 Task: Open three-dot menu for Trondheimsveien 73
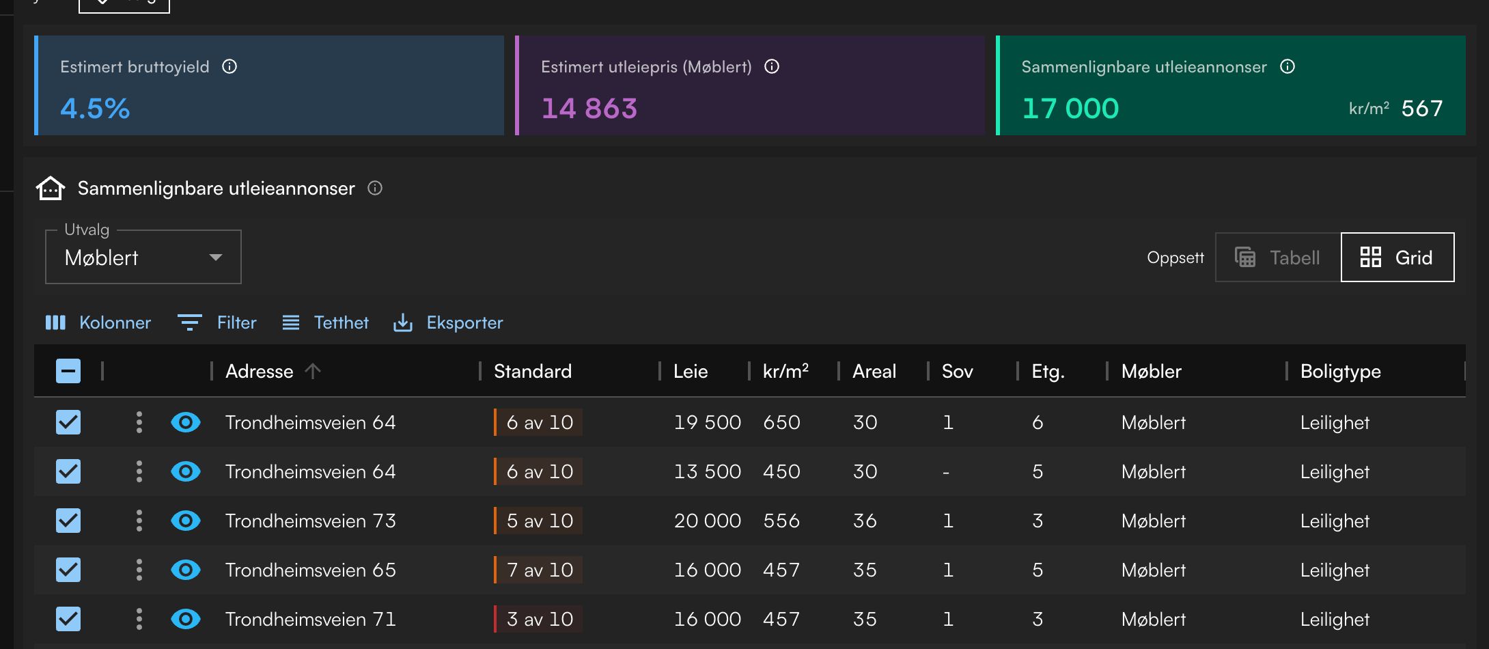(139, 521)
